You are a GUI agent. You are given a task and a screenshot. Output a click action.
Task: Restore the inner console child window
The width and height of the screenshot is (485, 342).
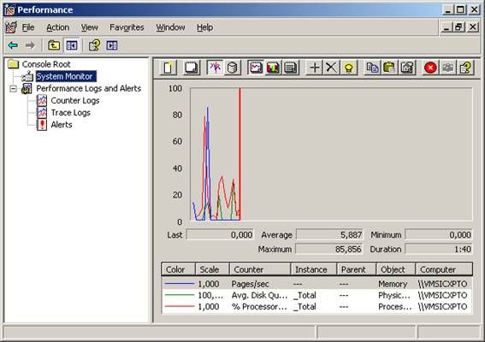coord(458,27)
